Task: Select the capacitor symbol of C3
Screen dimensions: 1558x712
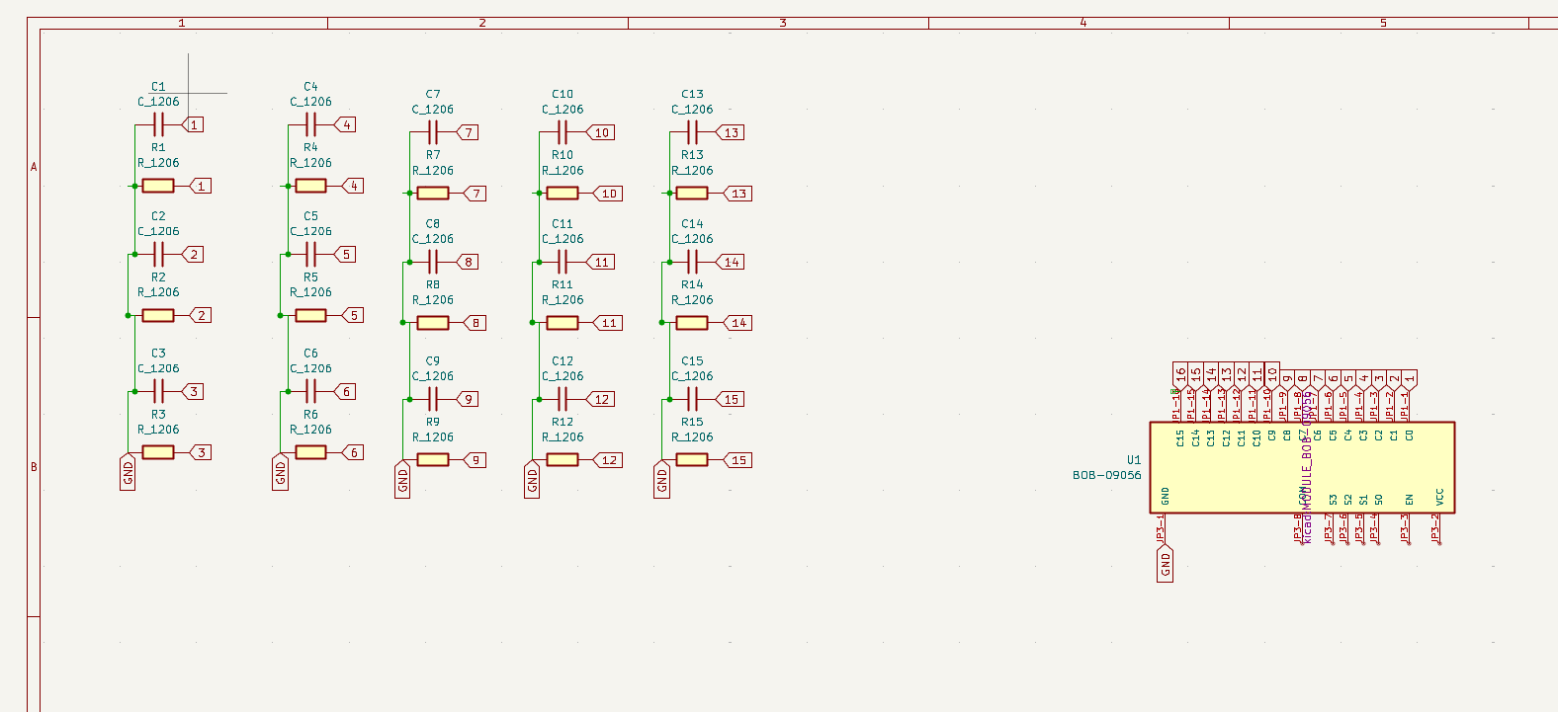Action: tap(158, 391)
